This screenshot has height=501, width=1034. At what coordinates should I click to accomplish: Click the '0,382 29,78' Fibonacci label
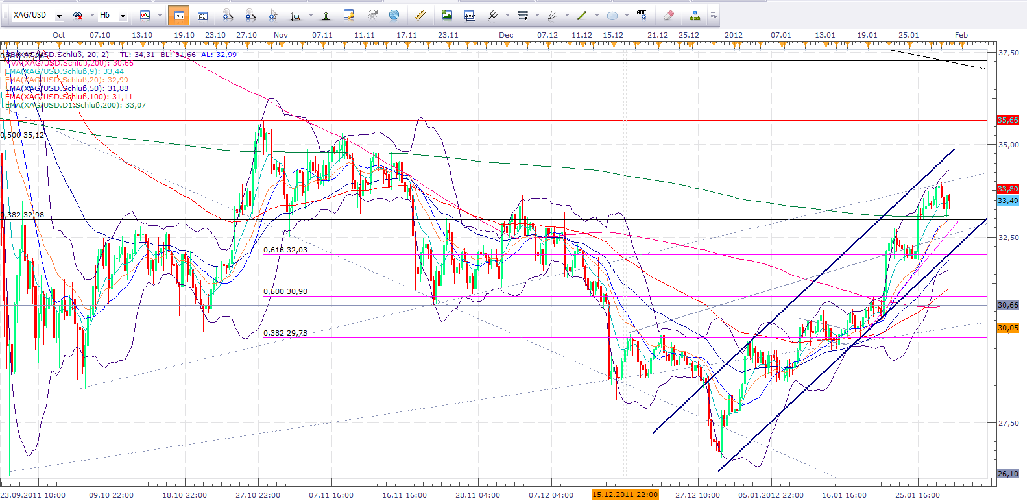(x=285, y=333)
